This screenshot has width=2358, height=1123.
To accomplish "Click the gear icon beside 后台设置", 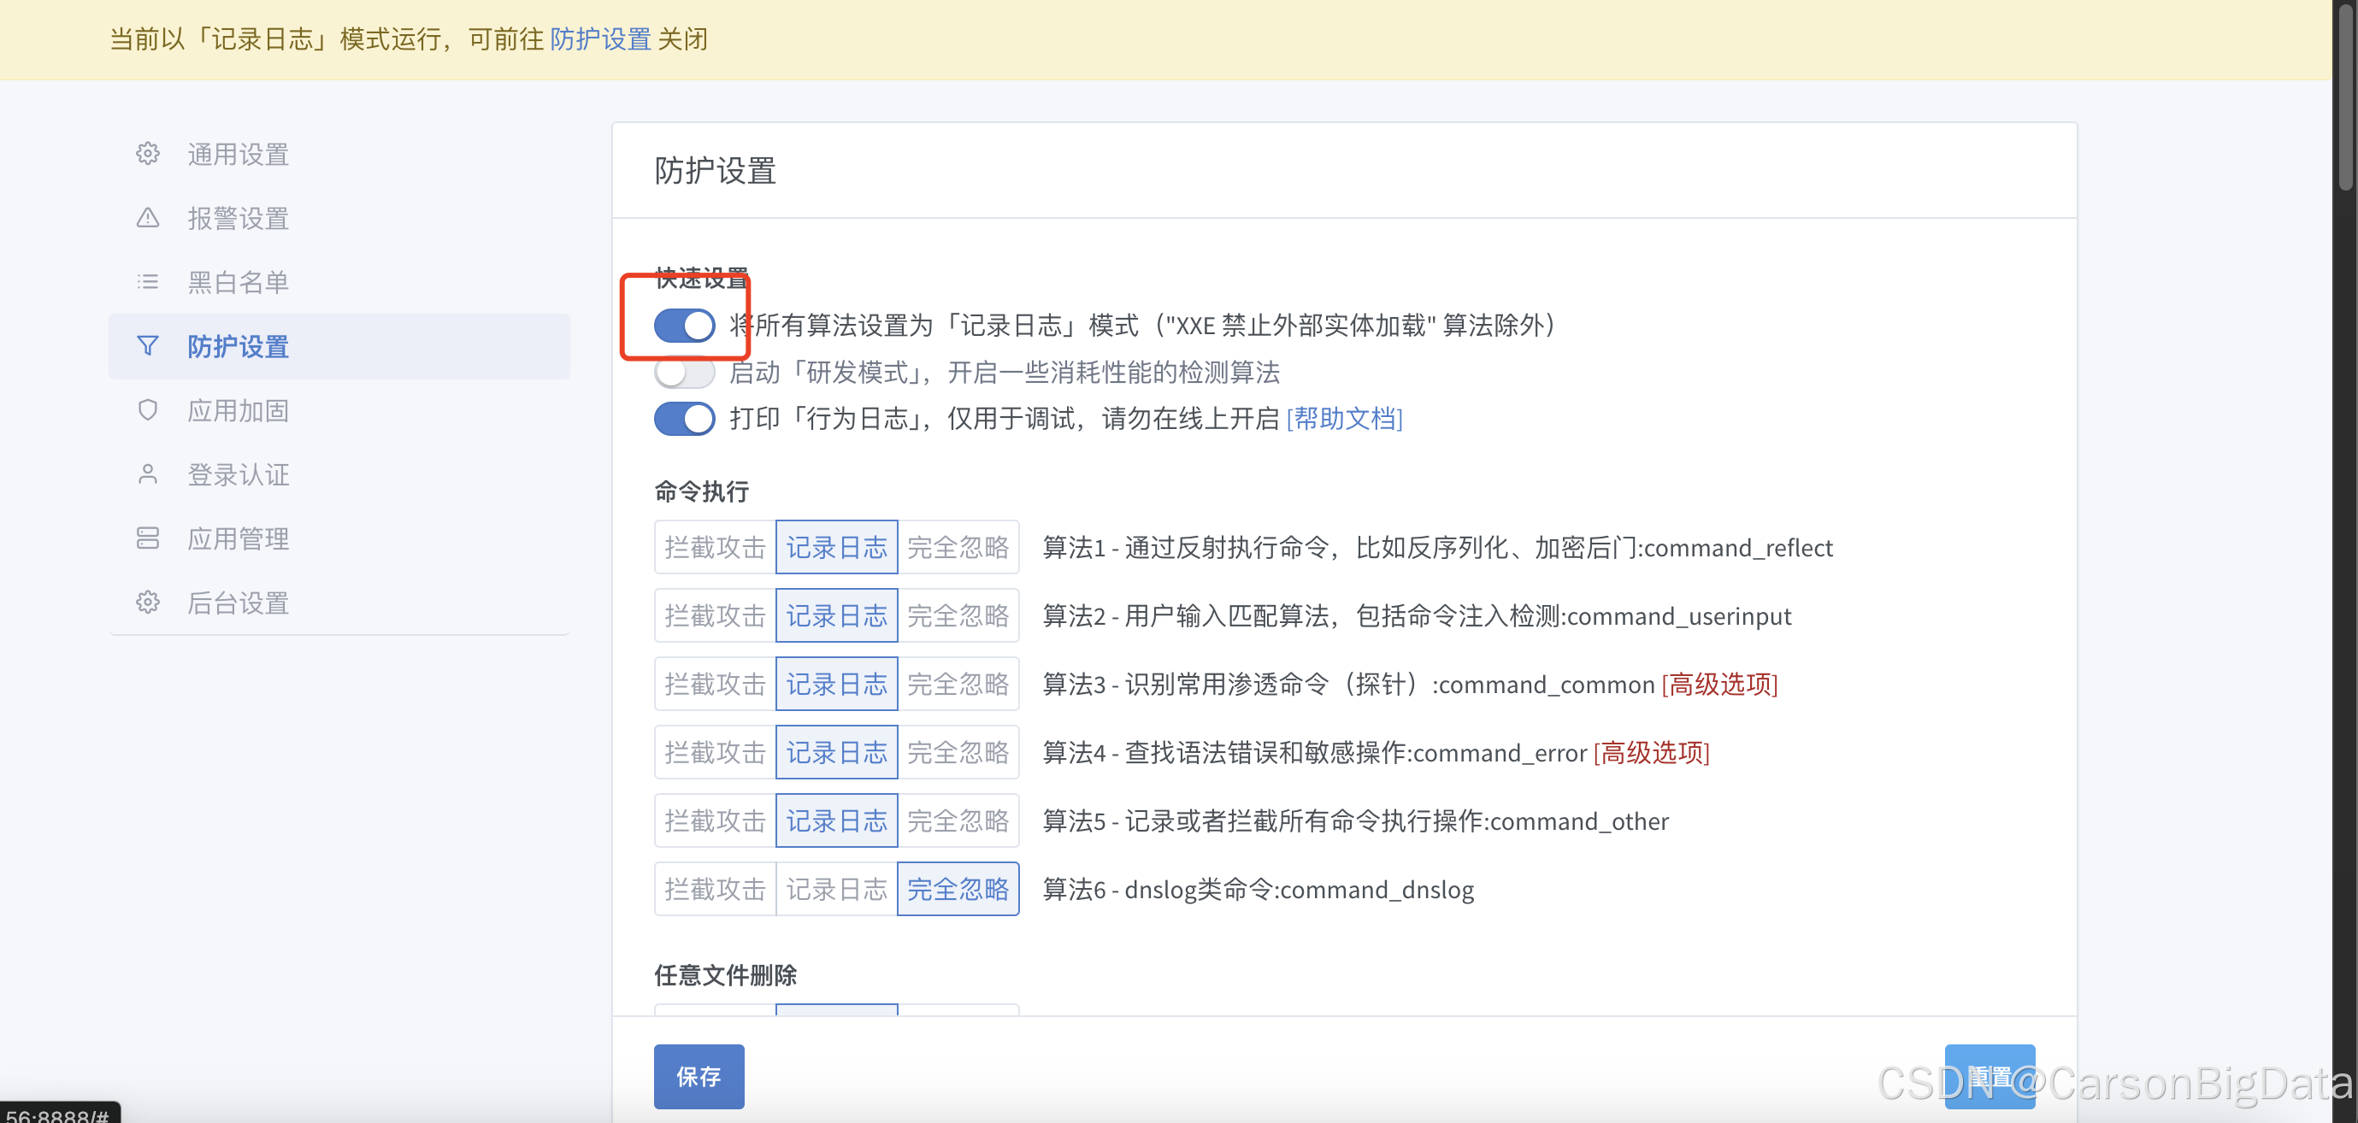I will (x=147, y=603).
